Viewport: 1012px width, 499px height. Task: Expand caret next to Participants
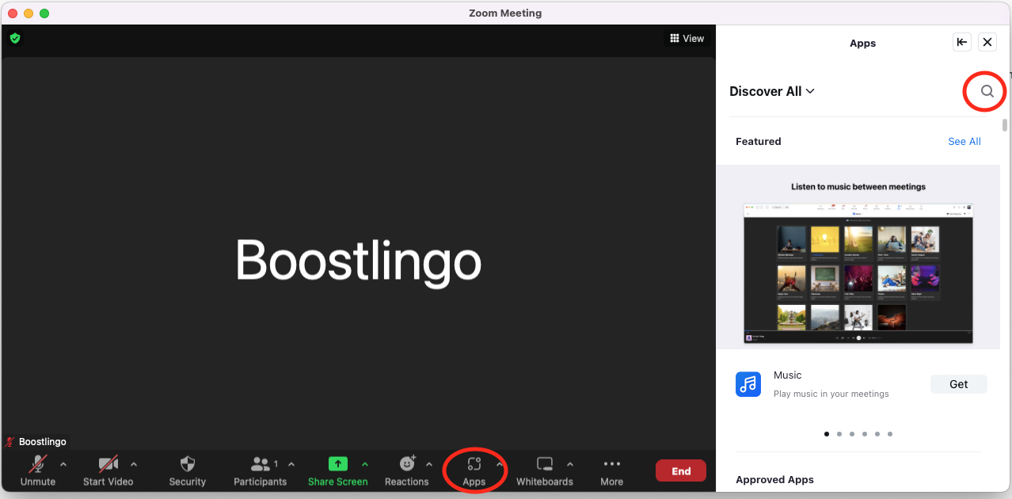click(x=291, y=464)
